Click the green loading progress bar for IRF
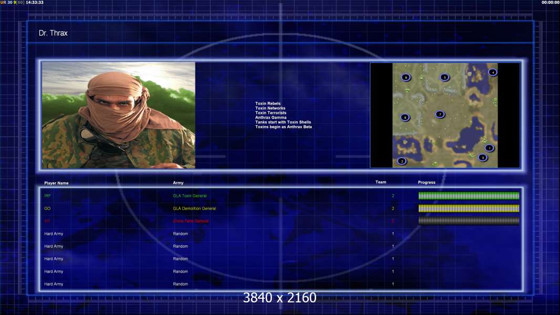The width and height of the screenshot is (560, 315). 469,196
